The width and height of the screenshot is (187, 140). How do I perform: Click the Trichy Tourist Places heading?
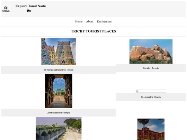pyautogui.click(x=93, y=31)
